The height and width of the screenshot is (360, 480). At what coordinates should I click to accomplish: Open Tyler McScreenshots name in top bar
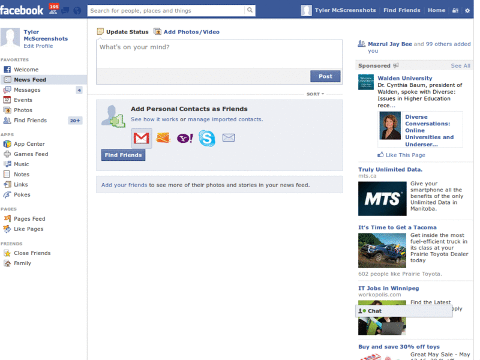tap(345, 10)
